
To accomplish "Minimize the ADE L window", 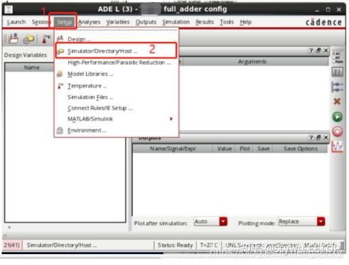I will tap(317, 10).
